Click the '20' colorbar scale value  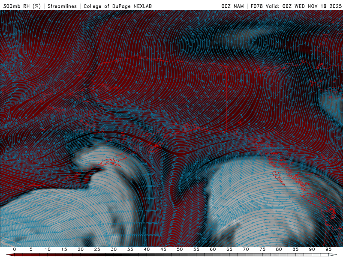tap(81, 249)
